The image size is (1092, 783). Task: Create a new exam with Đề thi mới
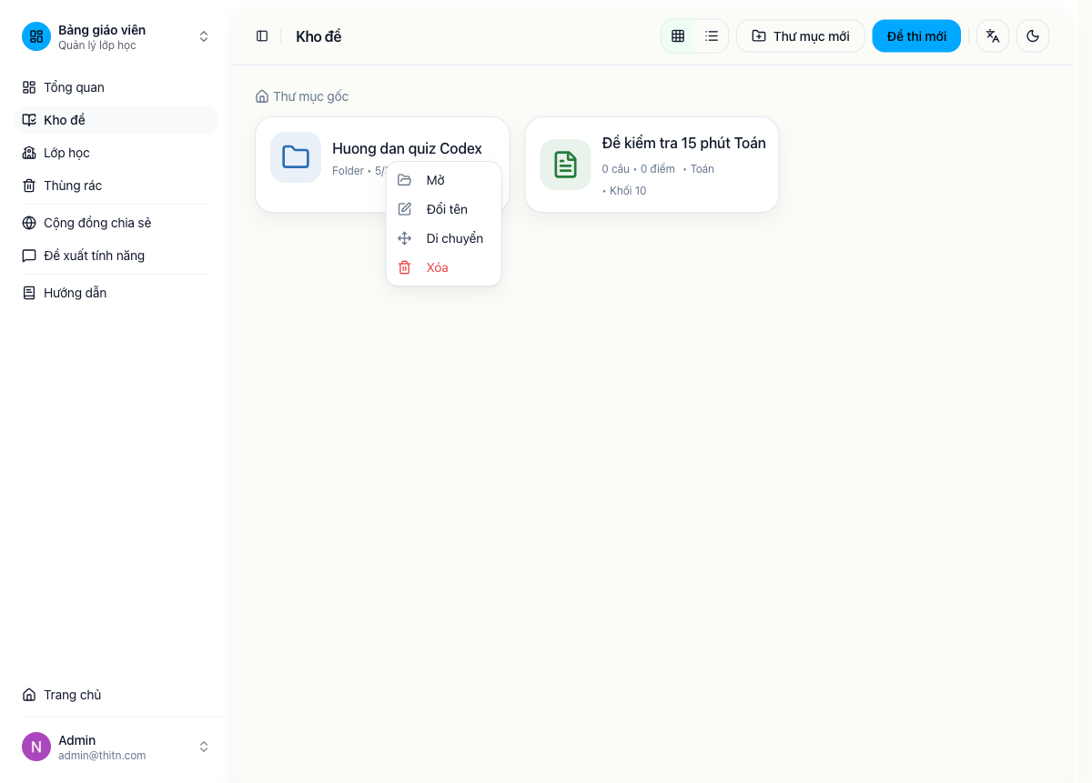tap(916, 36)
